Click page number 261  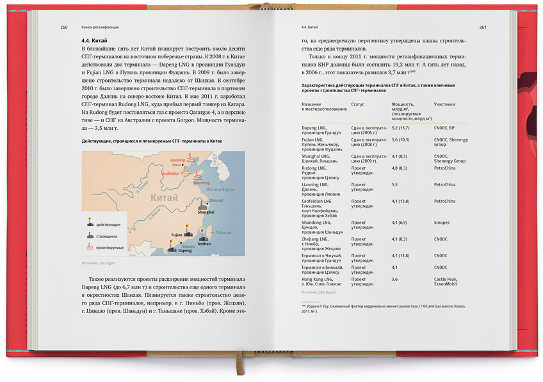tap(482, 28)
